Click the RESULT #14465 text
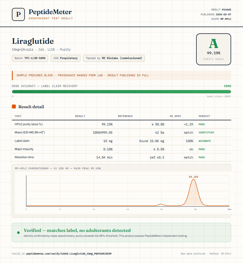 coord(221,10)
